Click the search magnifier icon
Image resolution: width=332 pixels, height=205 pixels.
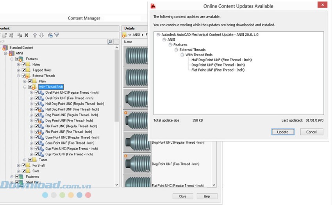pos(110,42)
